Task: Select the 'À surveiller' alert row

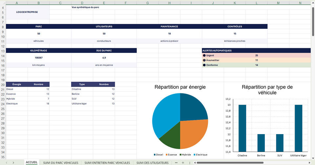Action: pos(256,60)
